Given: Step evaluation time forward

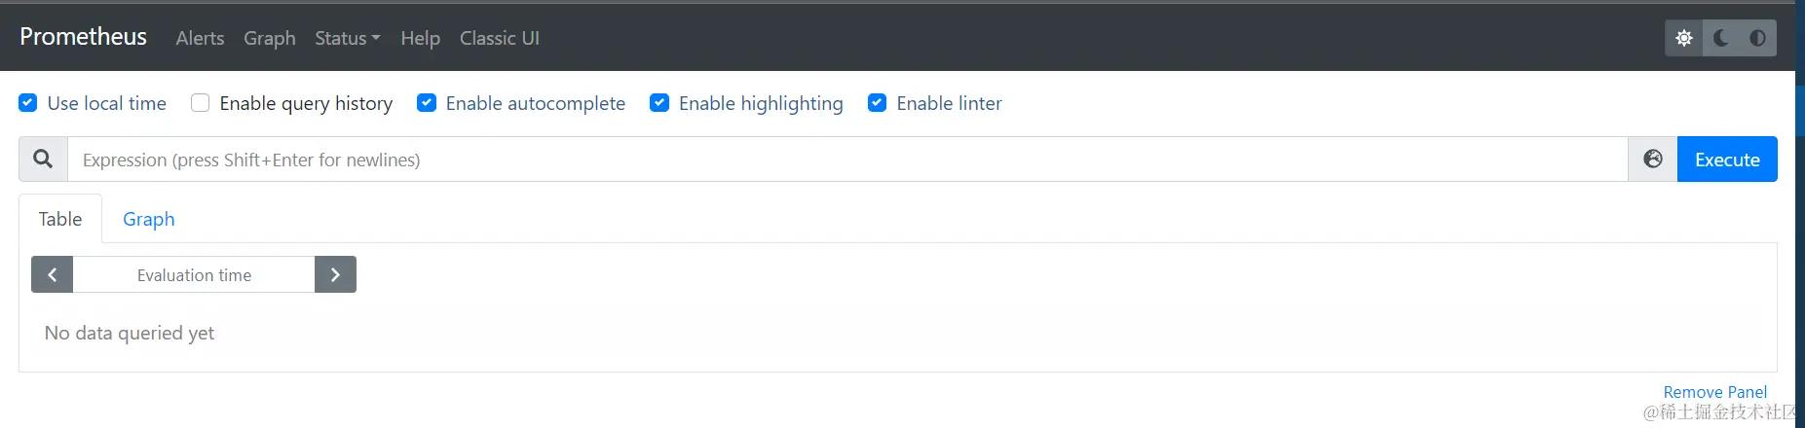Looking at the screenshot, I should (335, 275).
